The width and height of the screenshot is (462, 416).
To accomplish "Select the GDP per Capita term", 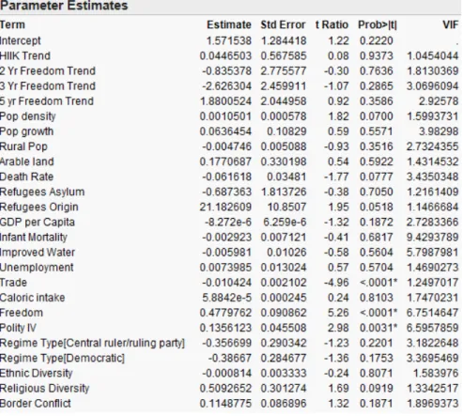I will [38, 223].
